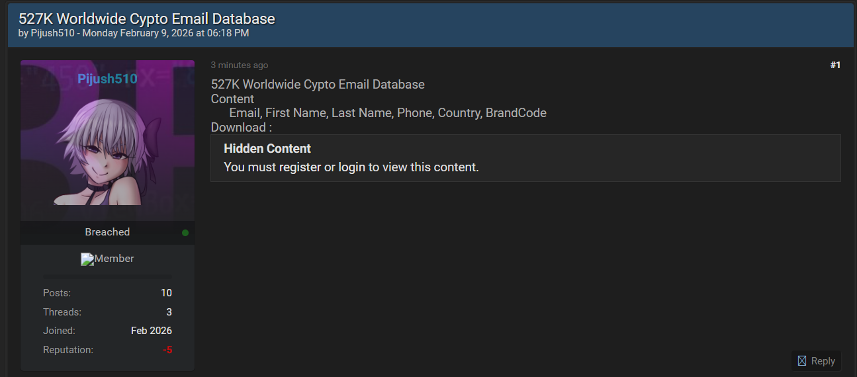Click the Hidden Content heading
The image size is (857, 377).
click(x=267, y=149)
